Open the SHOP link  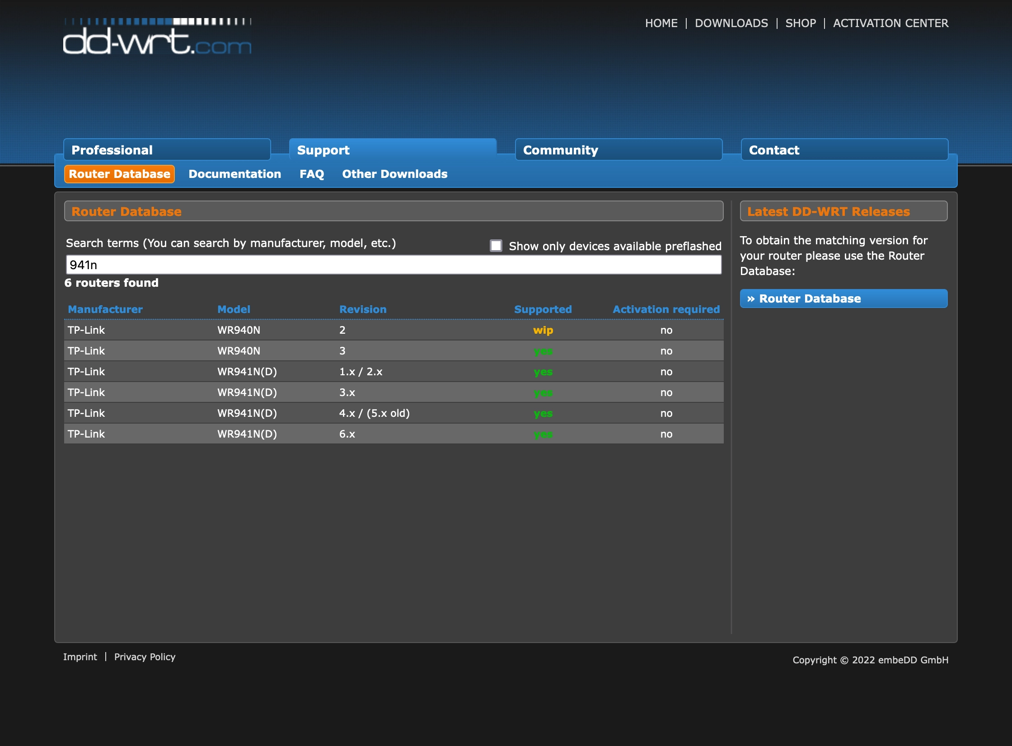(x=801, y=23)
